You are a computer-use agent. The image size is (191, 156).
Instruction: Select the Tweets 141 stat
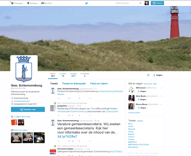pos(53,75)
